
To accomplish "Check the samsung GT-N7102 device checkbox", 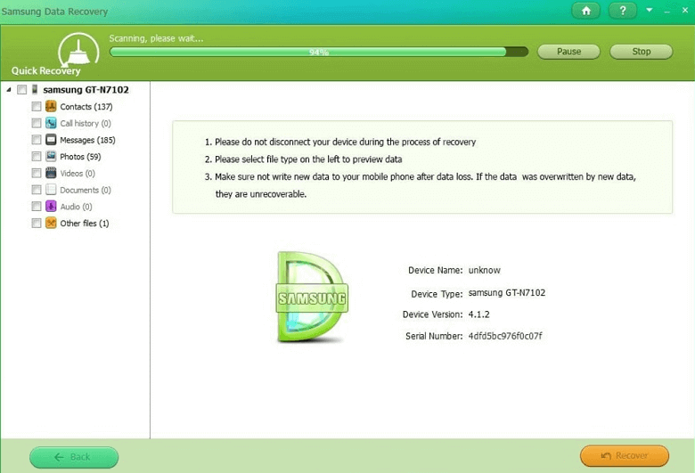I will click(21, 90).
